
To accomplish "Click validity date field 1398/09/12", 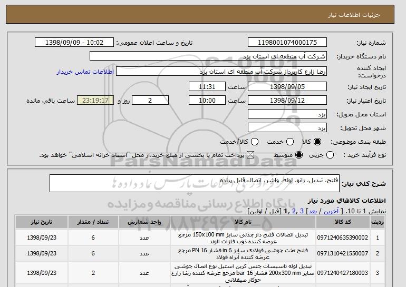I will pos(287,101).
